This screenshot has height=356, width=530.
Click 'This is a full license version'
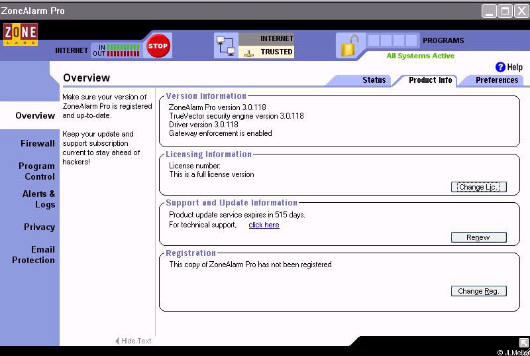tap(211, 174)
